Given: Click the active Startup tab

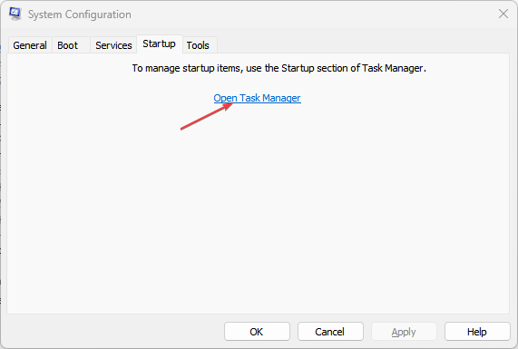Looking at the screenshot, I should (160, 44).
